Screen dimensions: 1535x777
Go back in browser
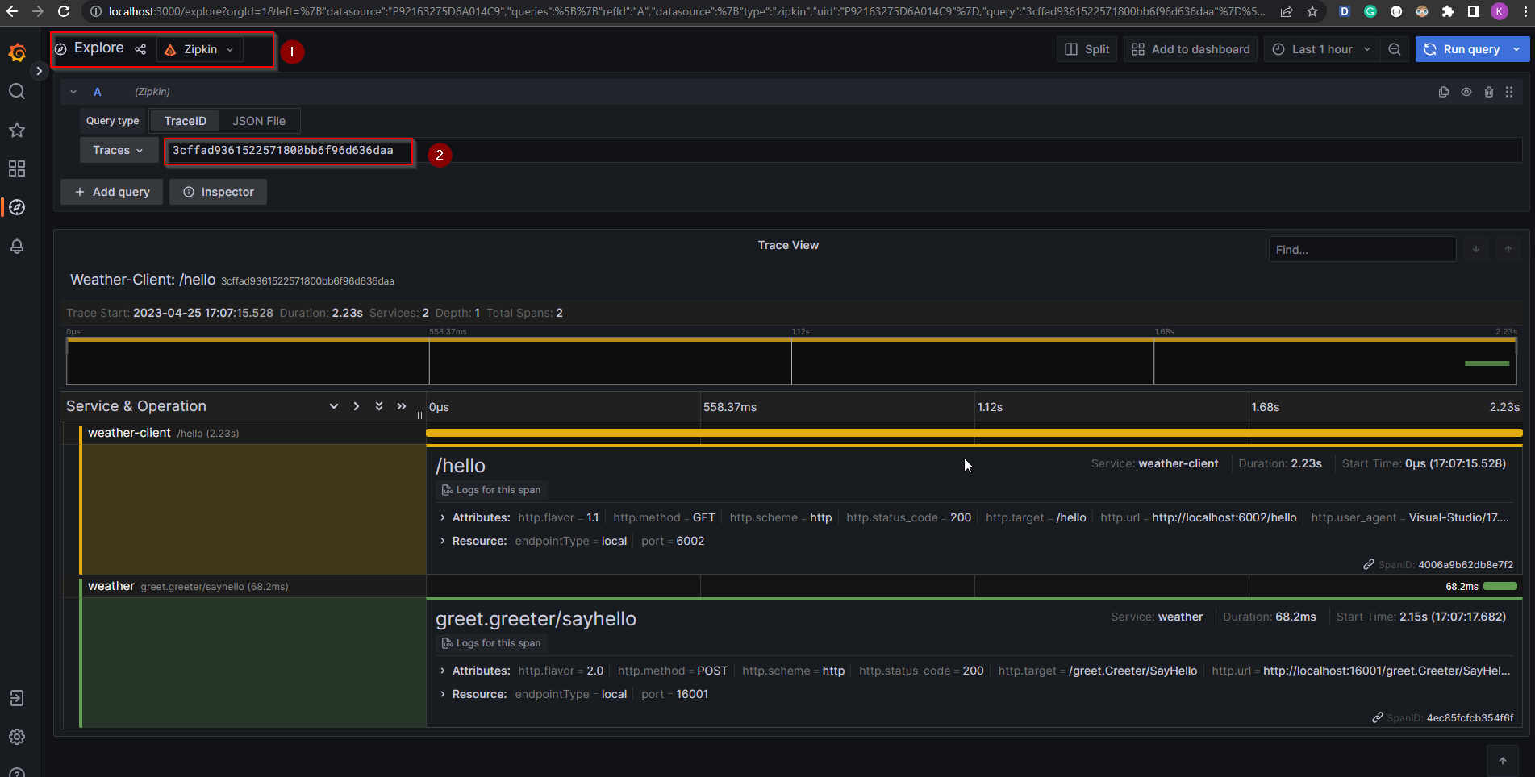(x=12, y=11)
